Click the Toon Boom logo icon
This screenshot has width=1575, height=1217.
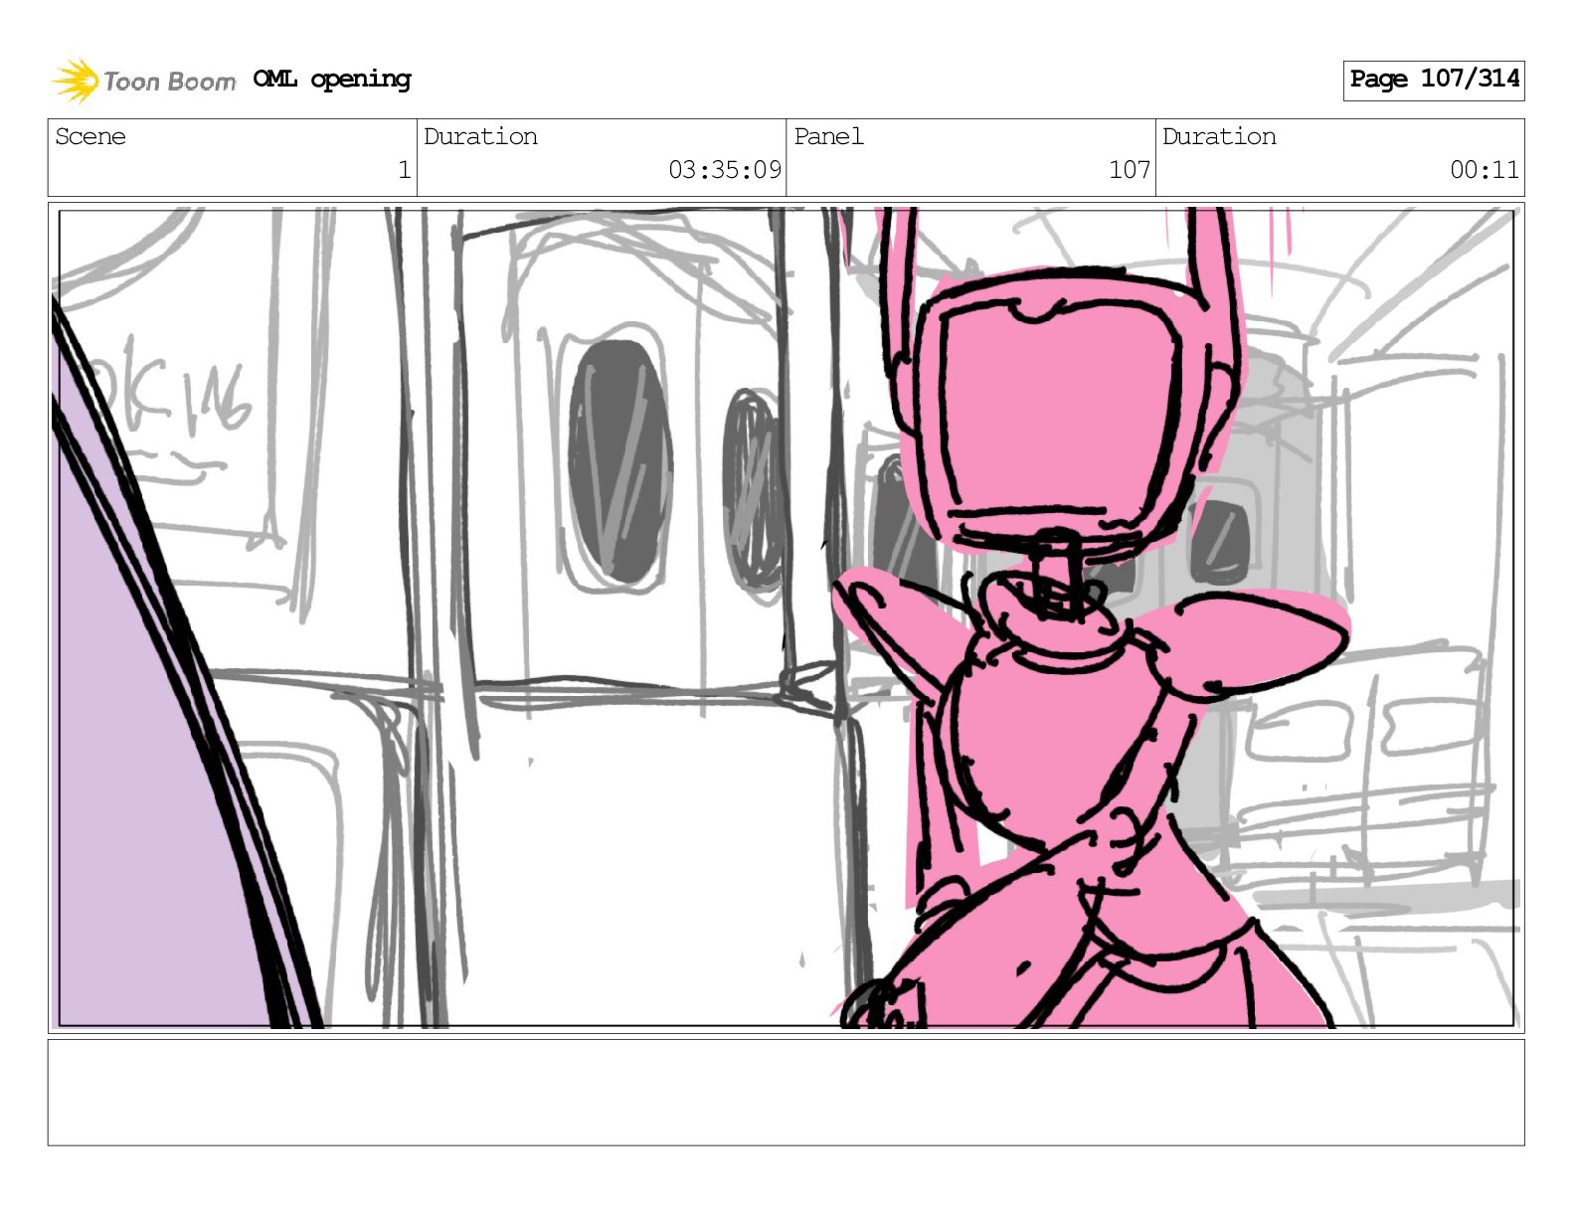coord(76,81)
